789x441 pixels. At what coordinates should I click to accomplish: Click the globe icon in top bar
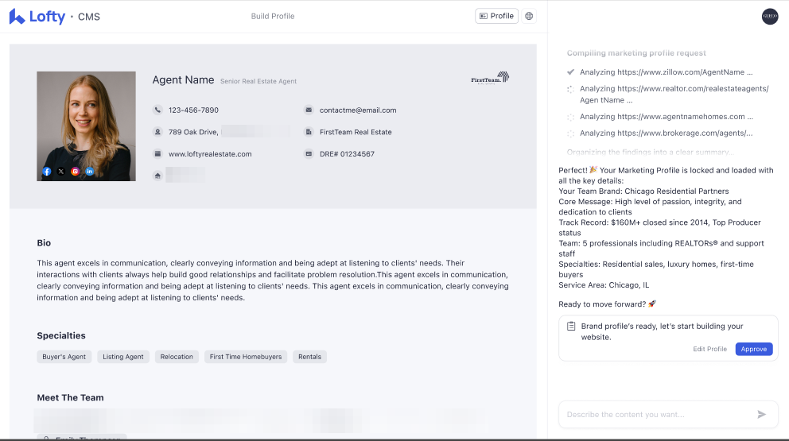[530, 16]
